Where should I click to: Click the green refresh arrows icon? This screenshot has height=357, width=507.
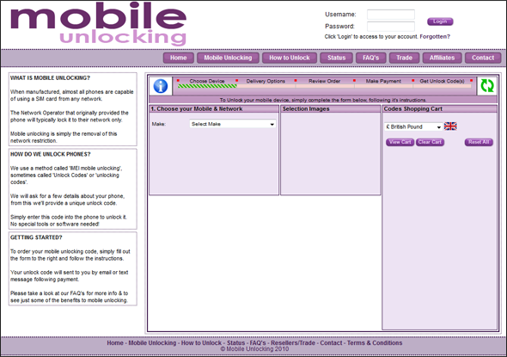click(x=487, y=86)
